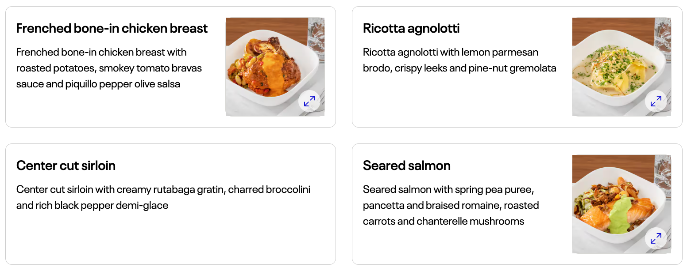Image resolution: width=687 pixels, height=271 pixels.
Task: Click the green pea puree on the salmon photo
Action: pos(621,214)
